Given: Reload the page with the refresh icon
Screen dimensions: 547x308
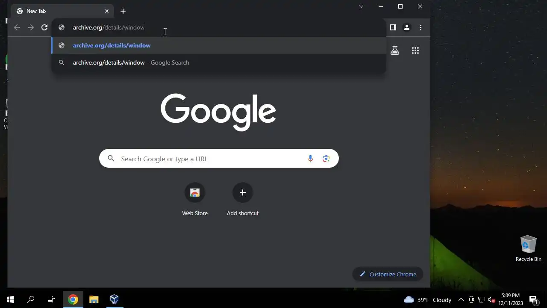Looking at the screenshot, I should pyautogui.click(x=44, y=27).
